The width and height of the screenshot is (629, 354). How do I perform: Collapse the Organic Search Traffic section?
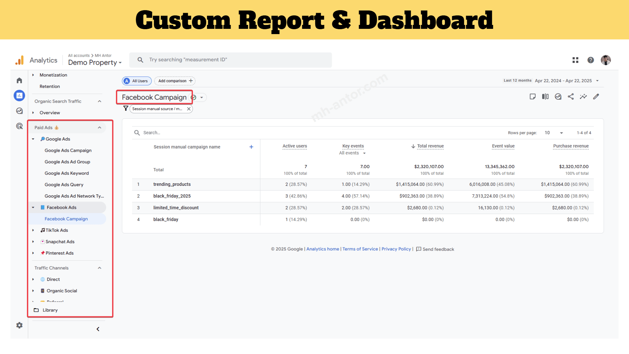(x=100, y=101)
